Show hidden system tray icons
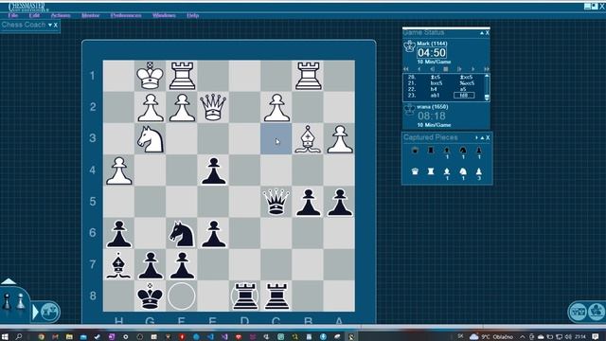 pyautogui.click(x=522, y=337)
